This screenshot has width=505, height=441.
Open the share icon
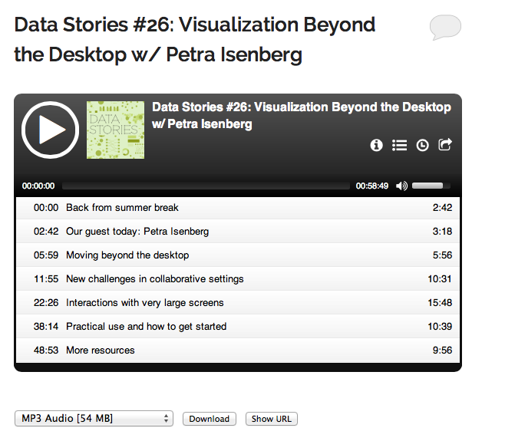click(445, 144)
